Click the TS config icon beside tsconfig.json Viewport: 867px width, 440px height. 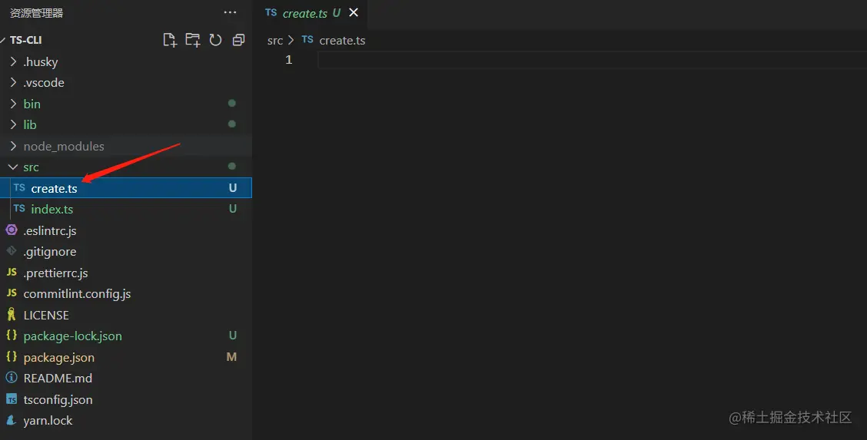[x=11, y=399]
